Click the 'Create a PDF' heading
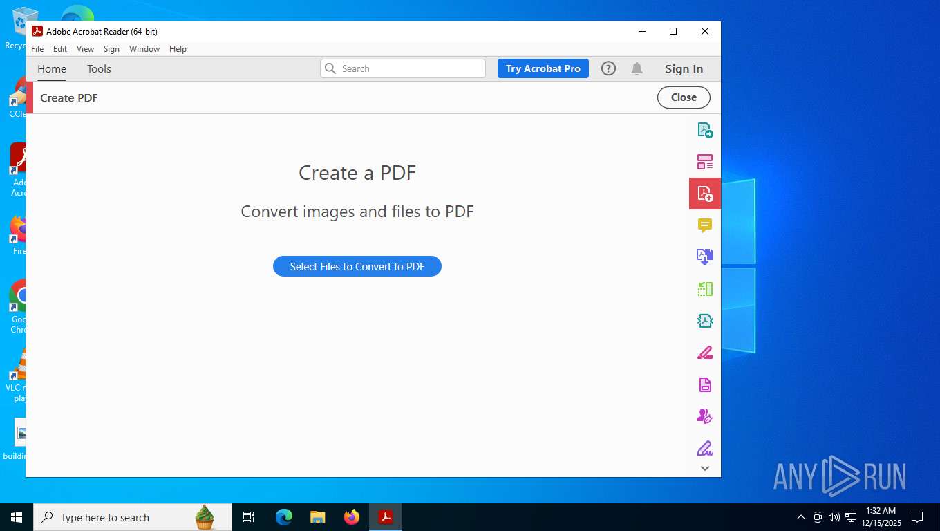This screenshot has height=531, width=940. (x=357, y=172)
